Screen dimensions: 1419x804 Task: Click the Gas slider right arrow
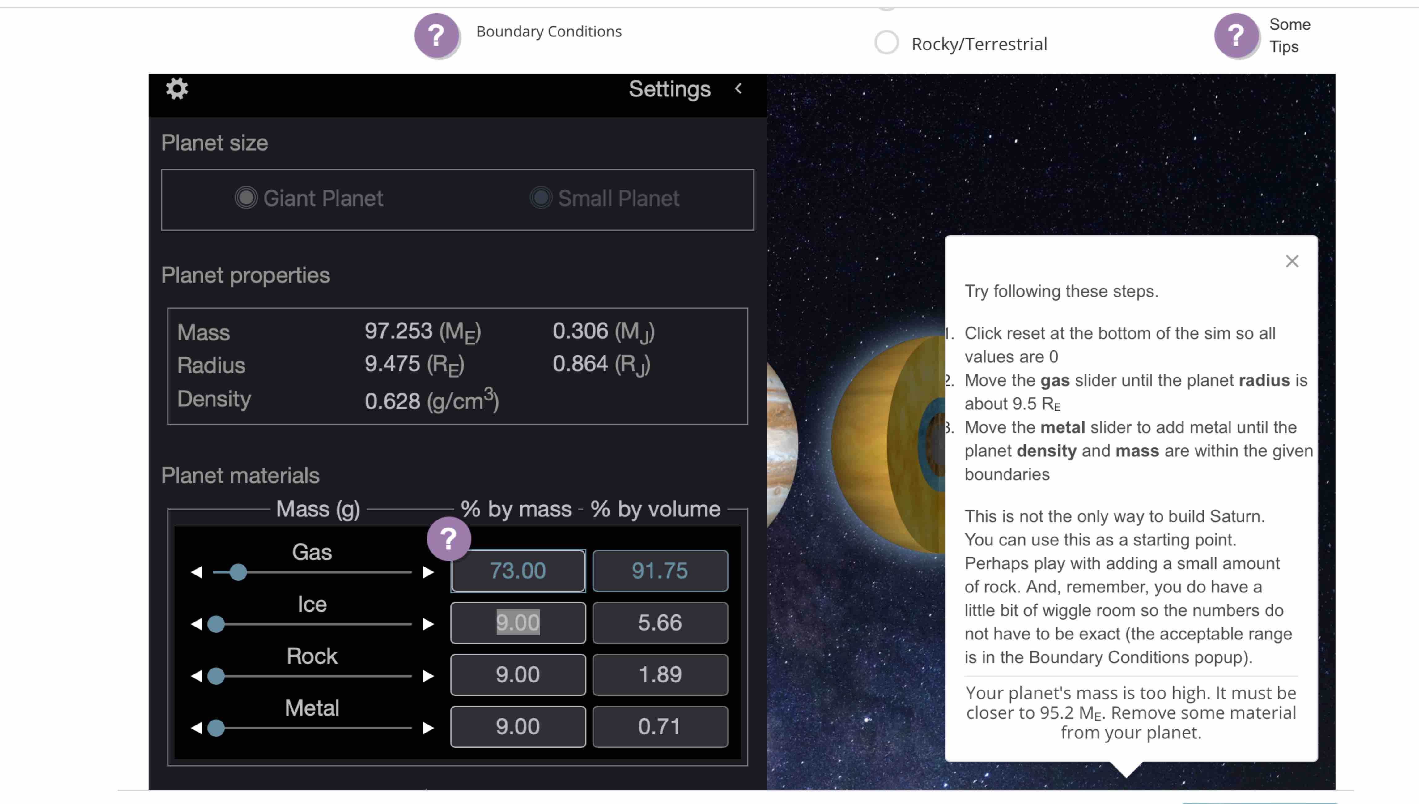pos(428,572)
